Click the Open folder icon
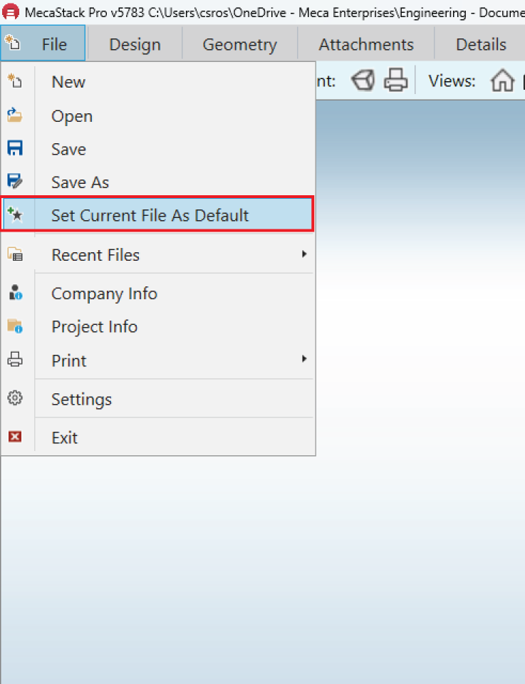This screenshot has height=684, width=525. pyautogui.click(x=15, y=115)
